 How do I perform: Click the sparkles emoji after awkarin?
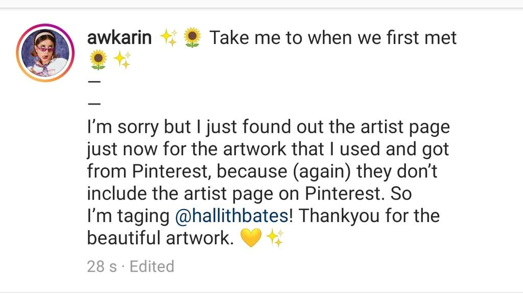coord(169,37)
